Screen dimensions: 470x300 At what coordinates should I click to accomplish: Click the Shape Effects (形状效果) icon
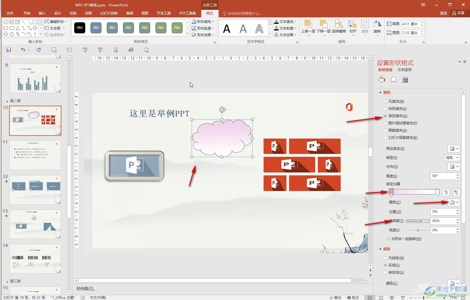coord(194,35)
